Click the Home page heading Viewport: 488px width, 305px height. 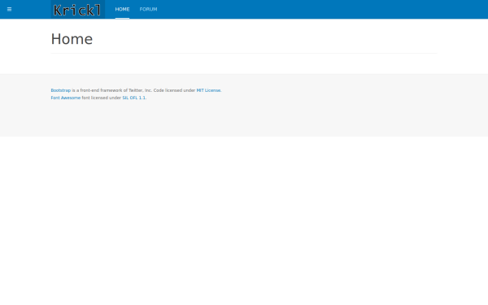tap(72, 39)
